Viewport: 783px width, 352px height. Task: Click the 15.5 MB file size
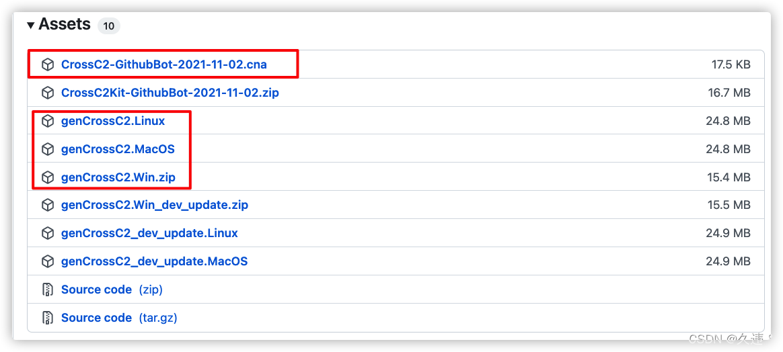pos(730,205)
